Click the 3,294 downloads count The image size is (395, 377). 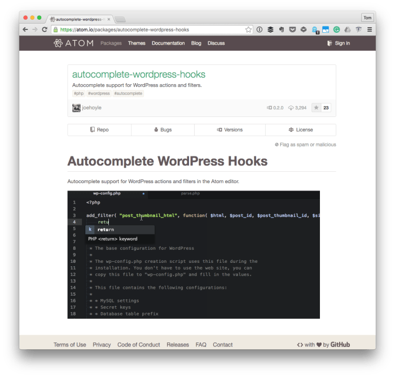tap(297, 108)
